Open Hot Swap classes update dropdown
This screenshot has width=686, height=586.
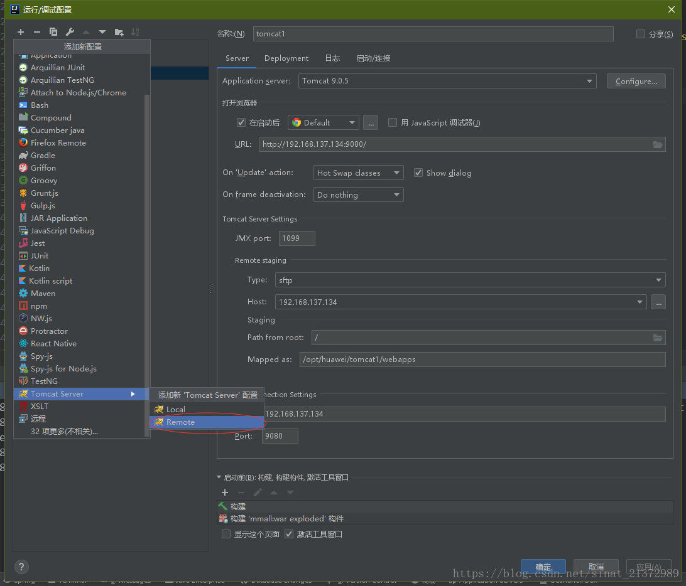pyautogui.click(x=358, y=173)
